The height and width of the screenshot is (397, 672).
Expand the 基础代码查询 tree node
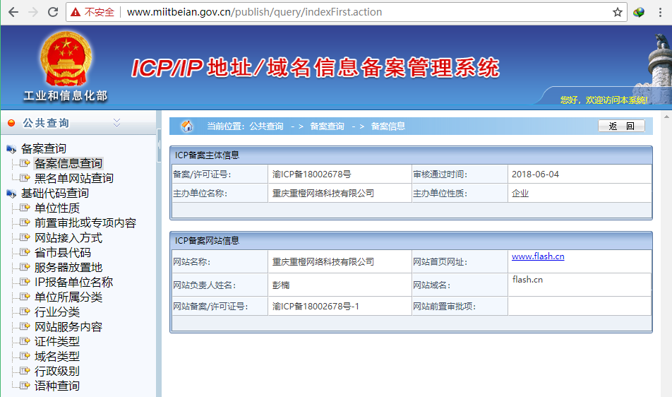(55, 194)
